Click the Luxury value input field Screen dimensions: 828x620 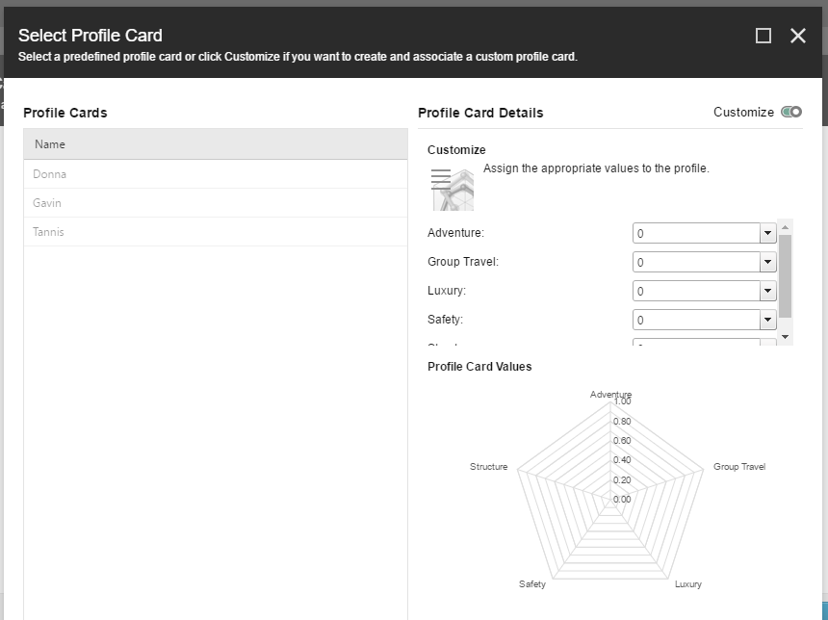[696, 291]
